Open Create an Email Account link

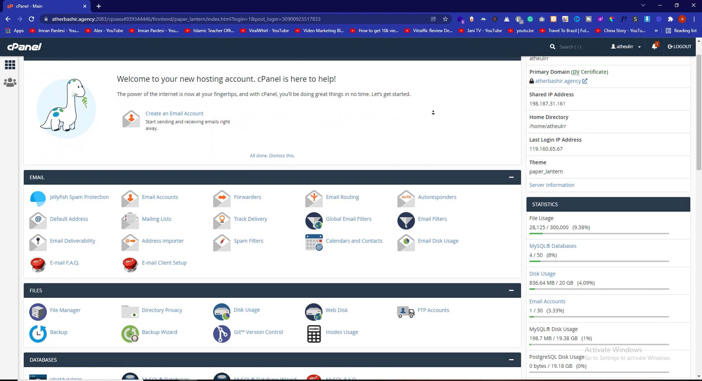(x=174, y=113)
